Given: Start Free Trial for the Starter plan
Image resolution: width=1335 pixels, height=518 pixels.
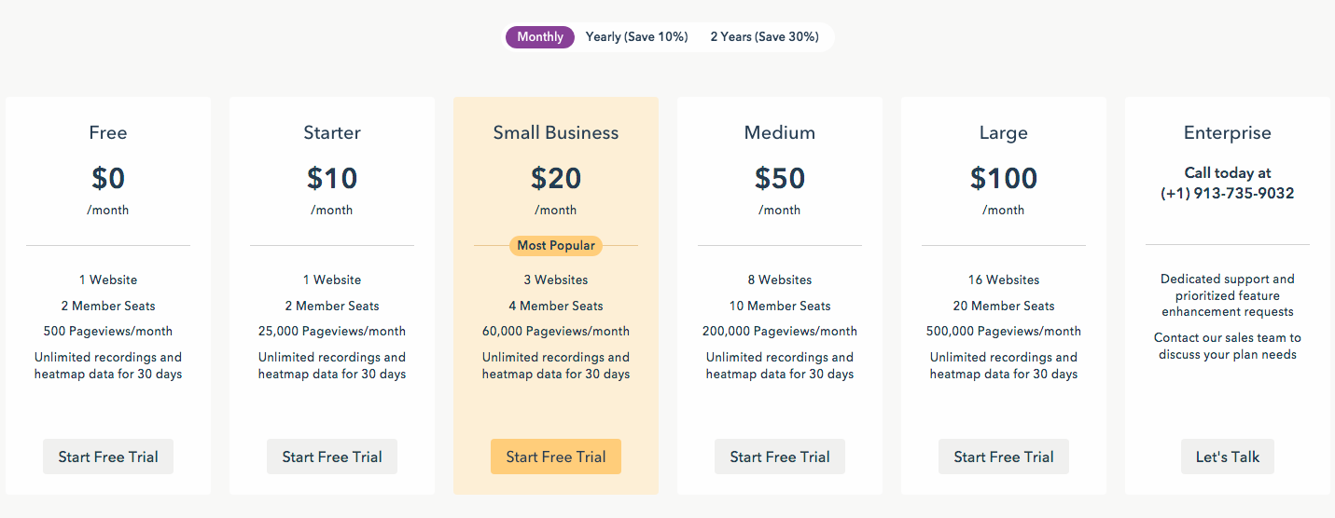Looking at the screenshot, I should 332,457.
